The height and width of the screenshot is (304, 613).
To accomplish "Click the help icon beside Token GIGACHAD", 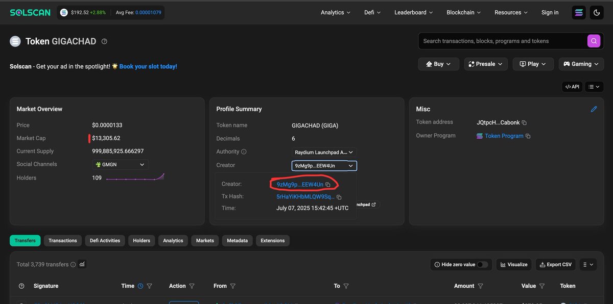I will [104, 41].
